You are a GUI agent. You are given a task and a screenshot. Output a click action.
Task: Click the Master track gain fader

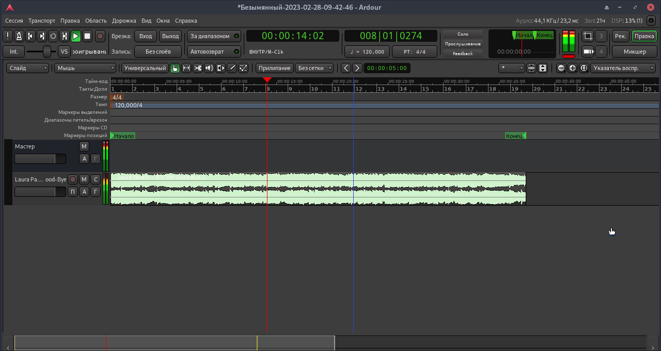click(40, 159)
